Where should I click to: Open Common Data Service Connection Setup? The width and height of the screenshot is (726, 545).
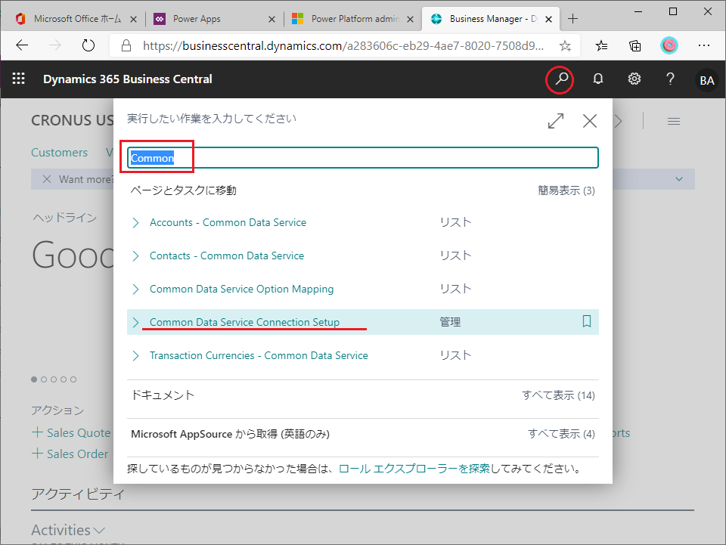[x=244, y=322]
